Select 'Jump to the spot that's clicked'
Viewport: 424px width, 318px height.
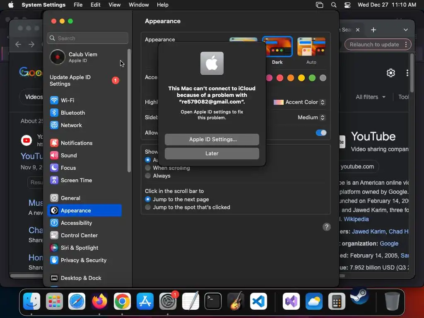[x=148, y=207]
